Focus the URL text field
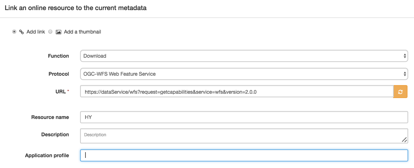This screenshot has width=414, height=168. pyautogui.click(x=237, y=92)
